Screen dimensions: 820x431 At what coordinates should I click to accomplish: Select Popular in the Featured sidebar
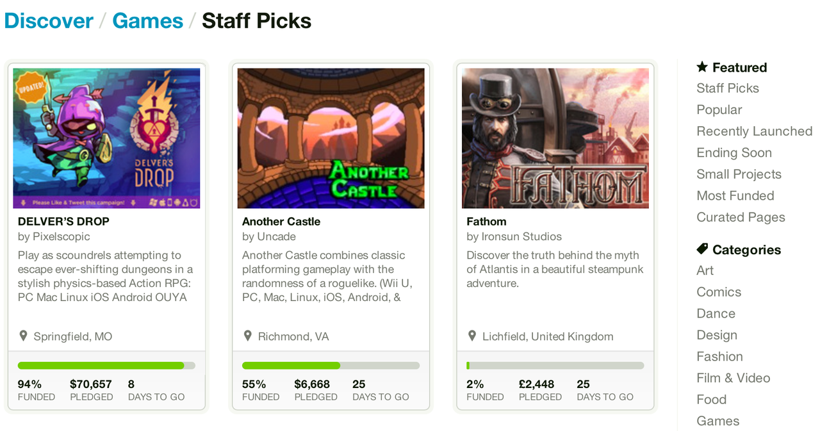719,110
